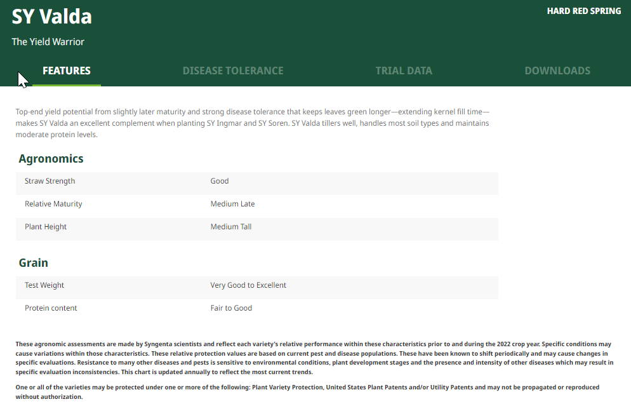Image resolution: width=631 pixels, height=404 pixels.
Task: Click the value 'Very Good to Excellent'
Action: tap(248, 285)
